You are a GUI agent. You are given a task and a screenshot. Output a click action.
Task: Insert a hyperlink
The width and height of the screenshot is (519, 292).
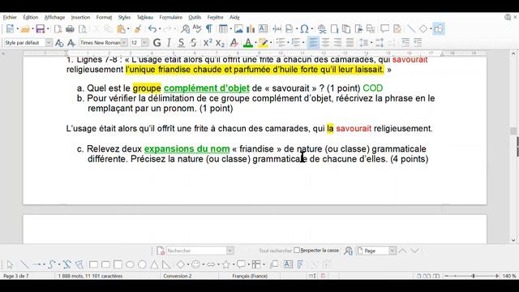point(322,29)
